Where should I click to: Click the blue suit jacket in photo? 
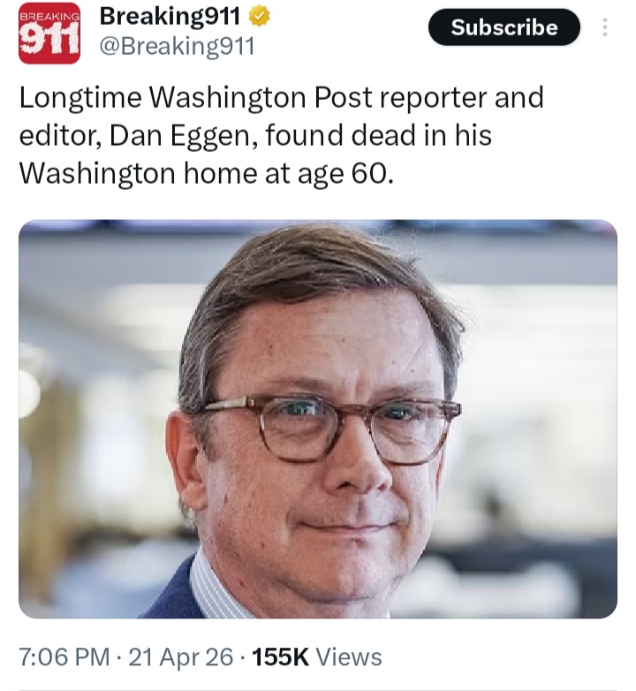point(174,595)
